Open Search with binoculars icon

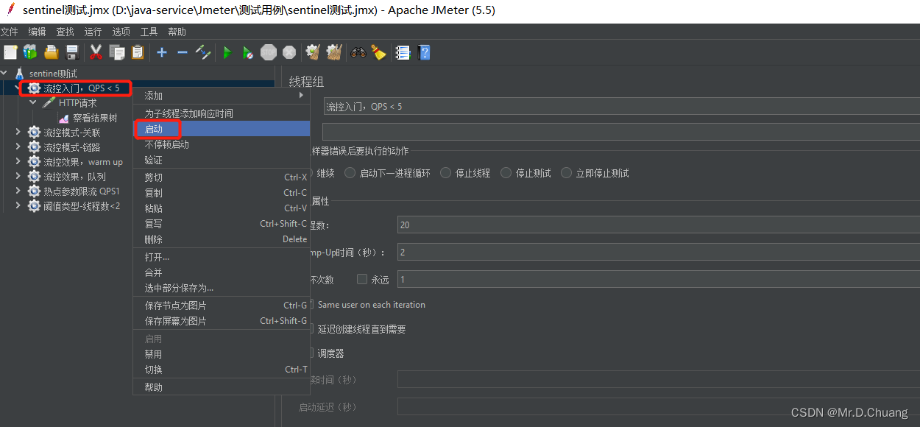[x=358, y=52]
